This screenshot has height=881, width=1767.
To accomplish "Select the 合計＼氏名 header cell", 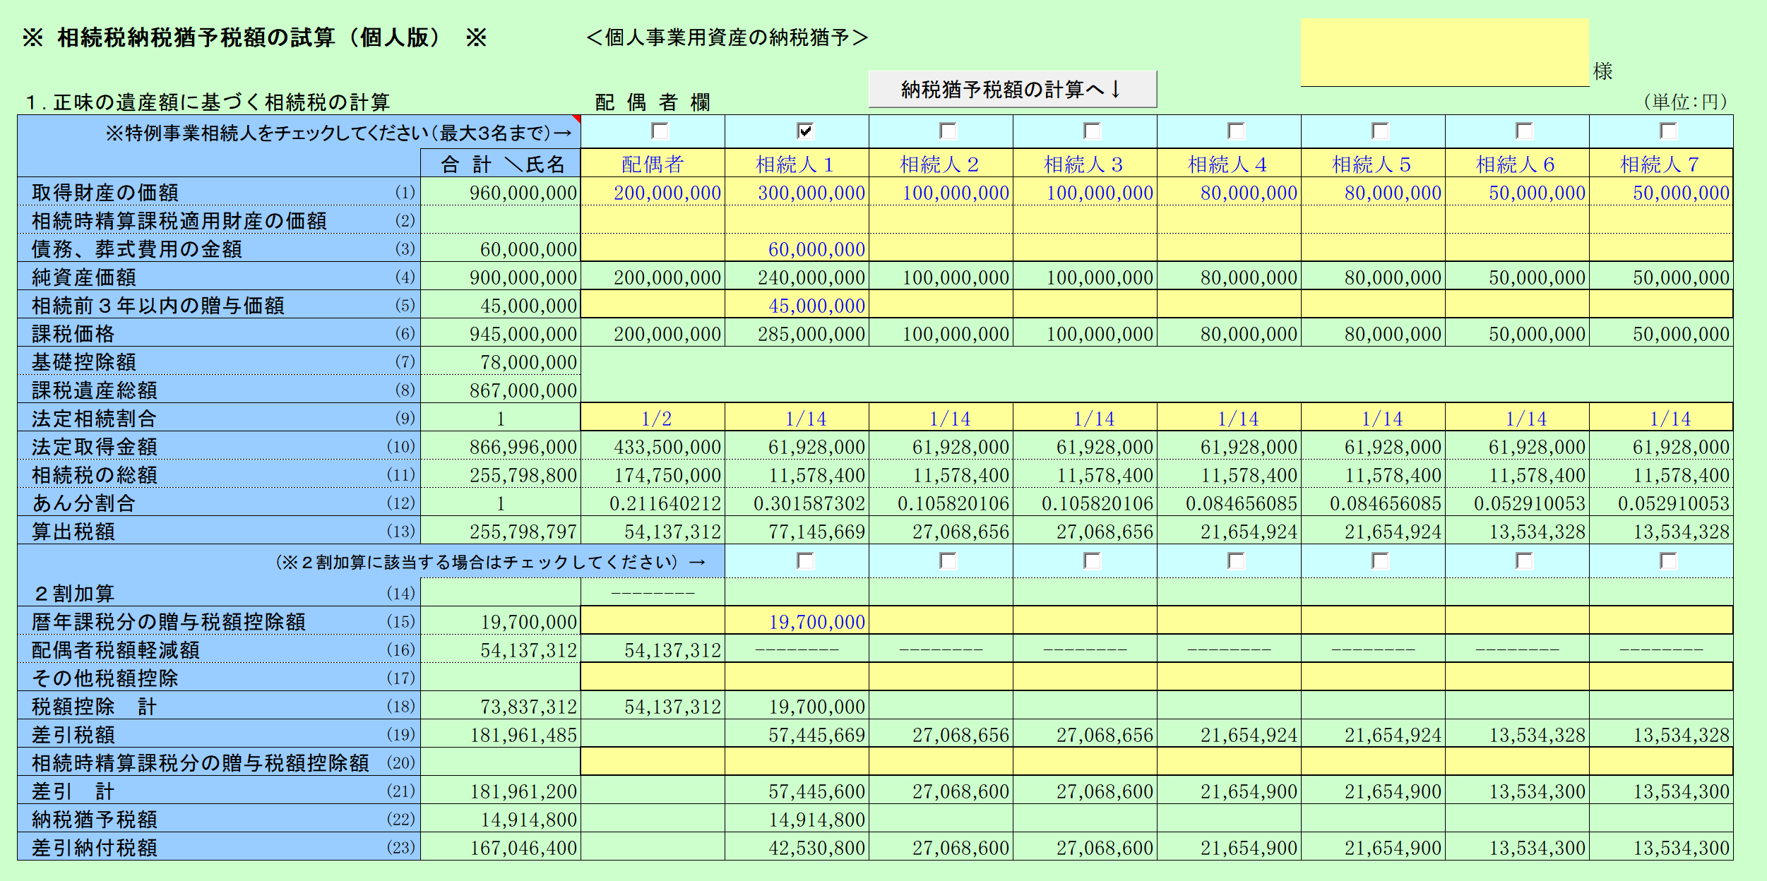I will [501, 163].
